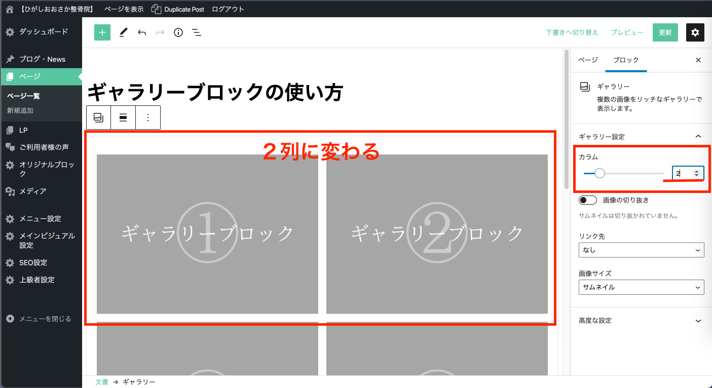Screen dimensions: 712x388
Task: Select the pencil tools icon
Action: coord(123,32)
